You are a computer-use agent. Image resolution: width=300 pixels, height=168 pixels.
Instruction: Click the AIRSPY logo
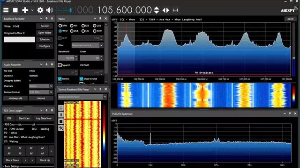click(289, 9)
